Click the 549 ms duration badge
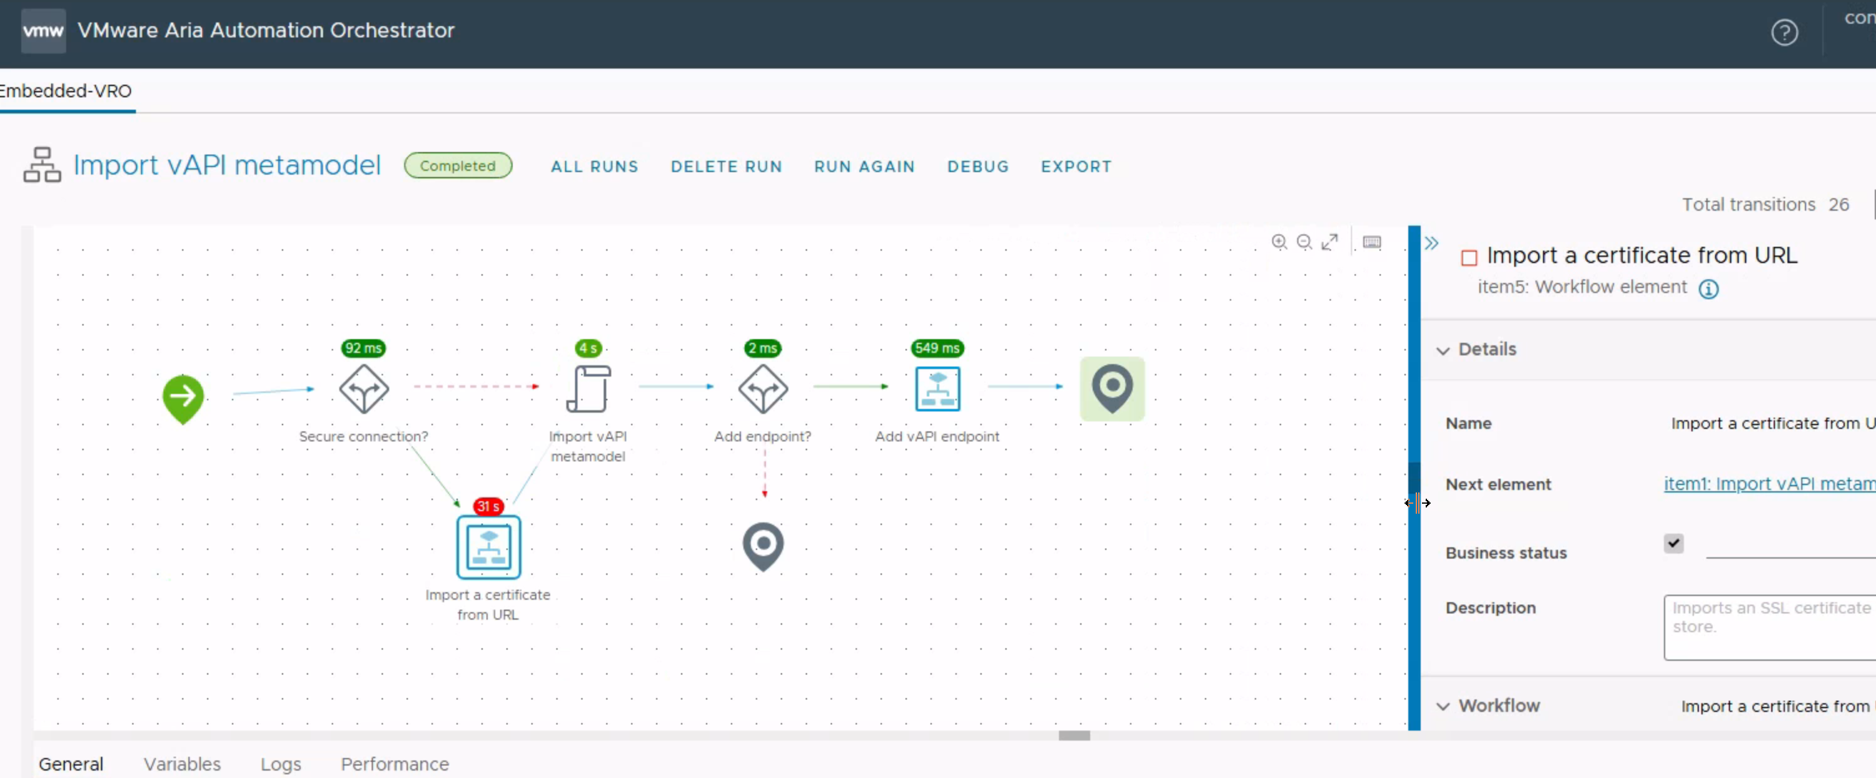 click(937, 348)
